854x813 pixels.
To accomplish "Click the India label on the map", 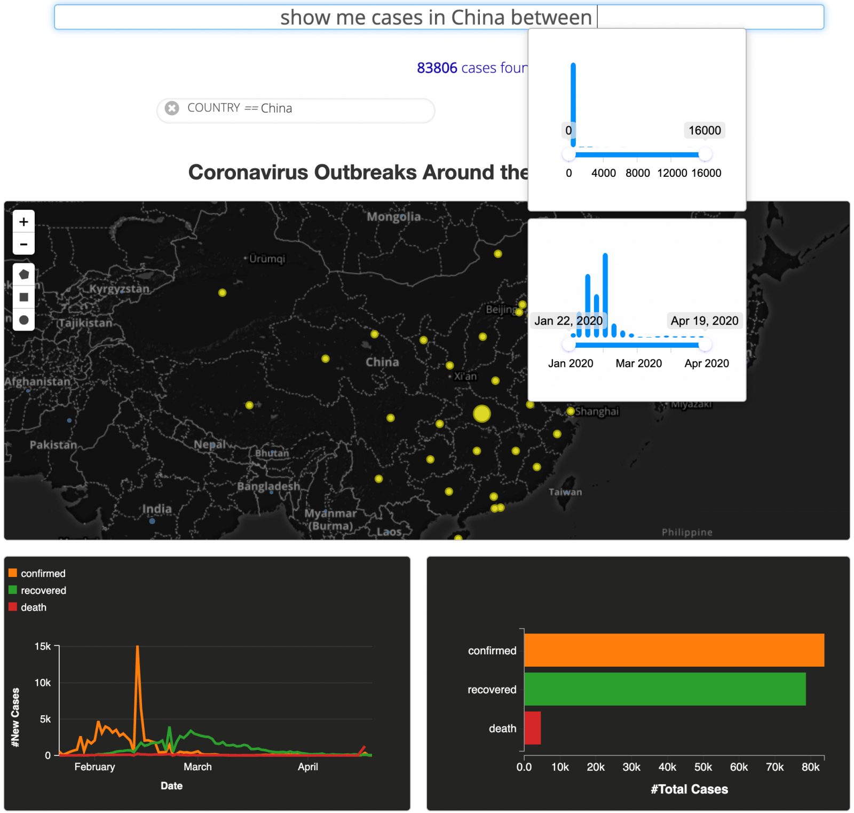I will [157, 509].
